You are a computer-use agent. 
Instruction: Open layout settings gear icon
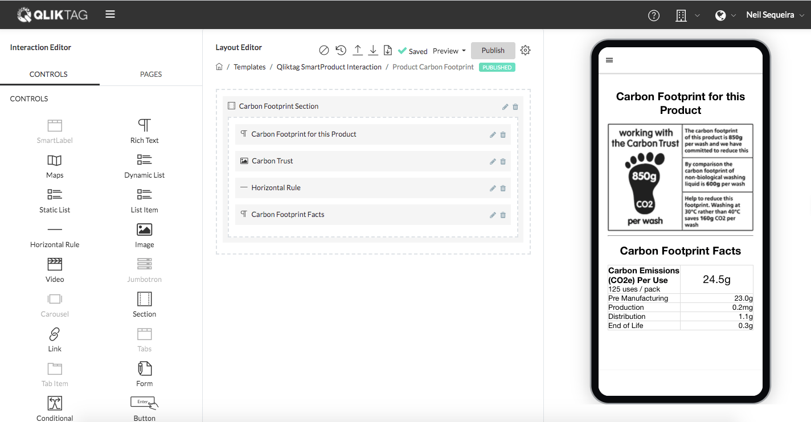coord(525,50)
